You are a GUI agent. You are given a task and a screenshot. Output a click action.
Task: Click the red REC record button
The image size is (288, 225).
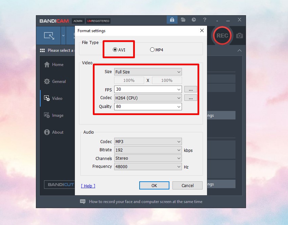[222, 36]
